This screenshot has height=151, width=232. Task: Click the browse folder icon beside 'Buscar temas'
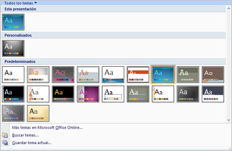coord(5,135)
